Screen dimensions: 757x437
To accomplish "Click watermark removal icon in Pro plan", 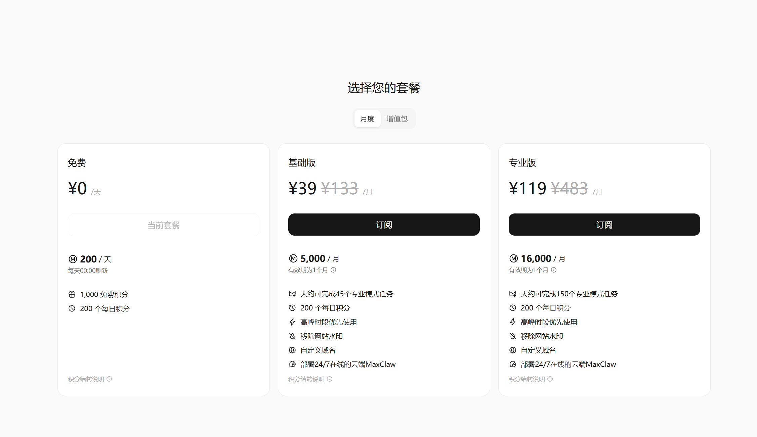I will pos(513,336).
